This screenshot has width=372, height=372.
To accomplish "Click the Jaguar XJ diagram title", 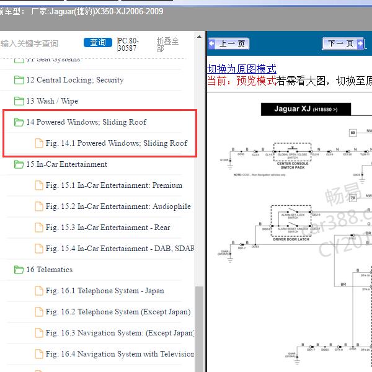I will tap(306, 109).
